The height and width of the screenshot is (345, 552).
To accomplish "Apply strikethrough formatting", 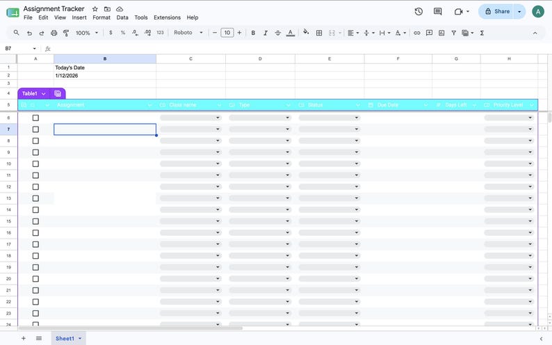I will point(278,33).
